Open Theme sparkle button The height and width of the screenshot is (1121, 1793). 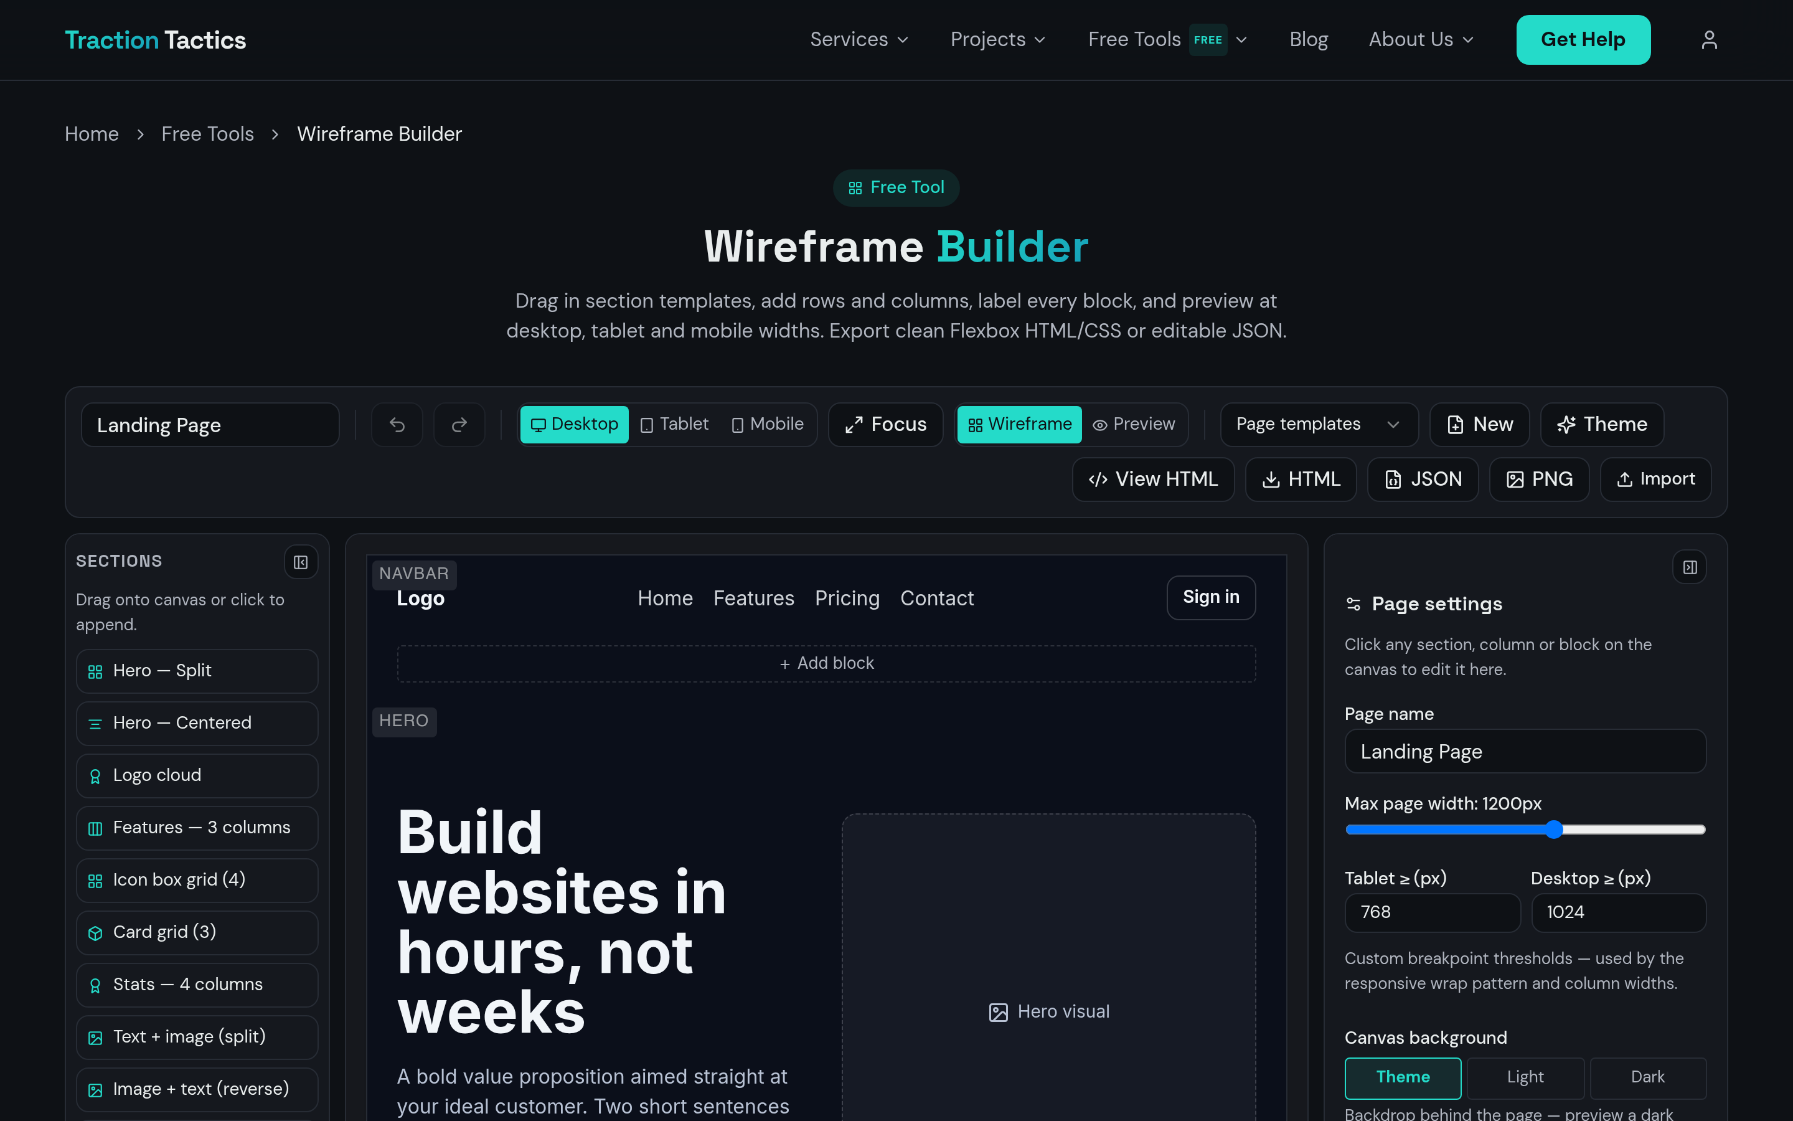(1602, 425)
